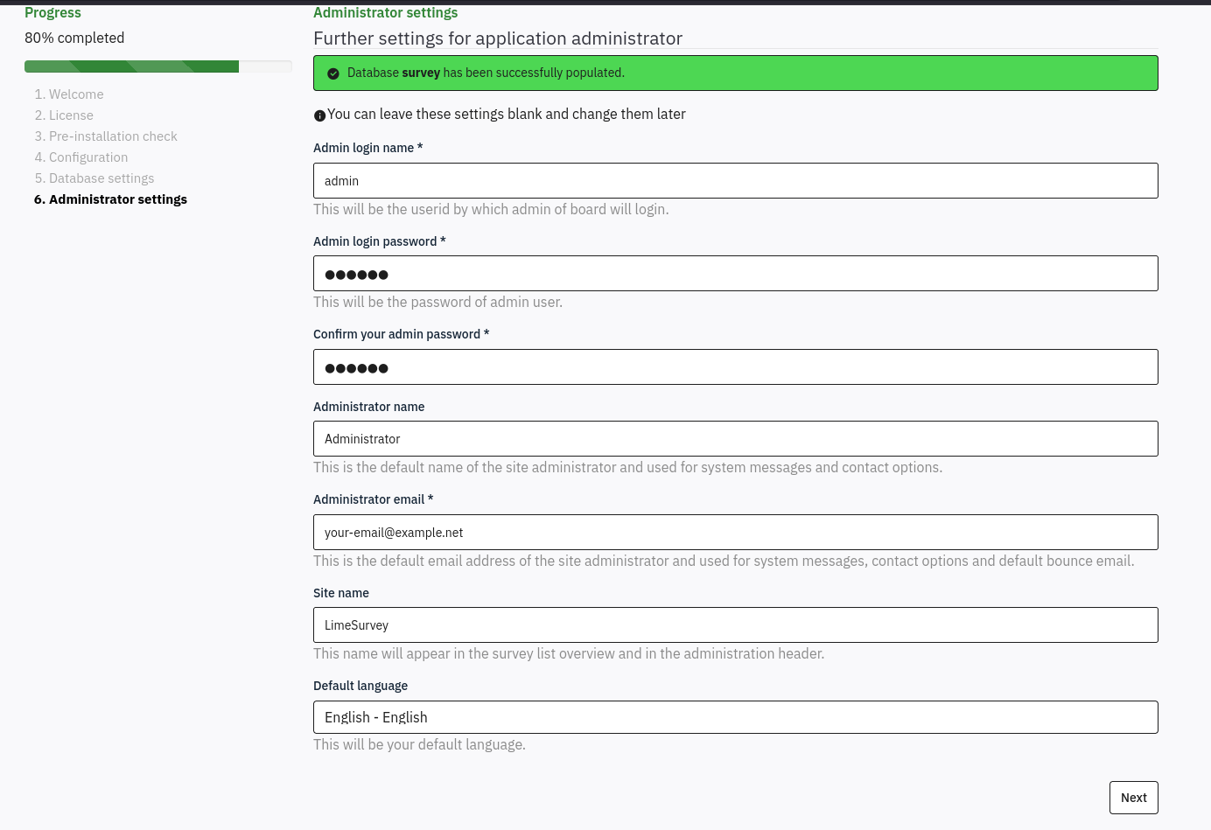
Task: Click the Next button
Action: (x=1133, y=798)
